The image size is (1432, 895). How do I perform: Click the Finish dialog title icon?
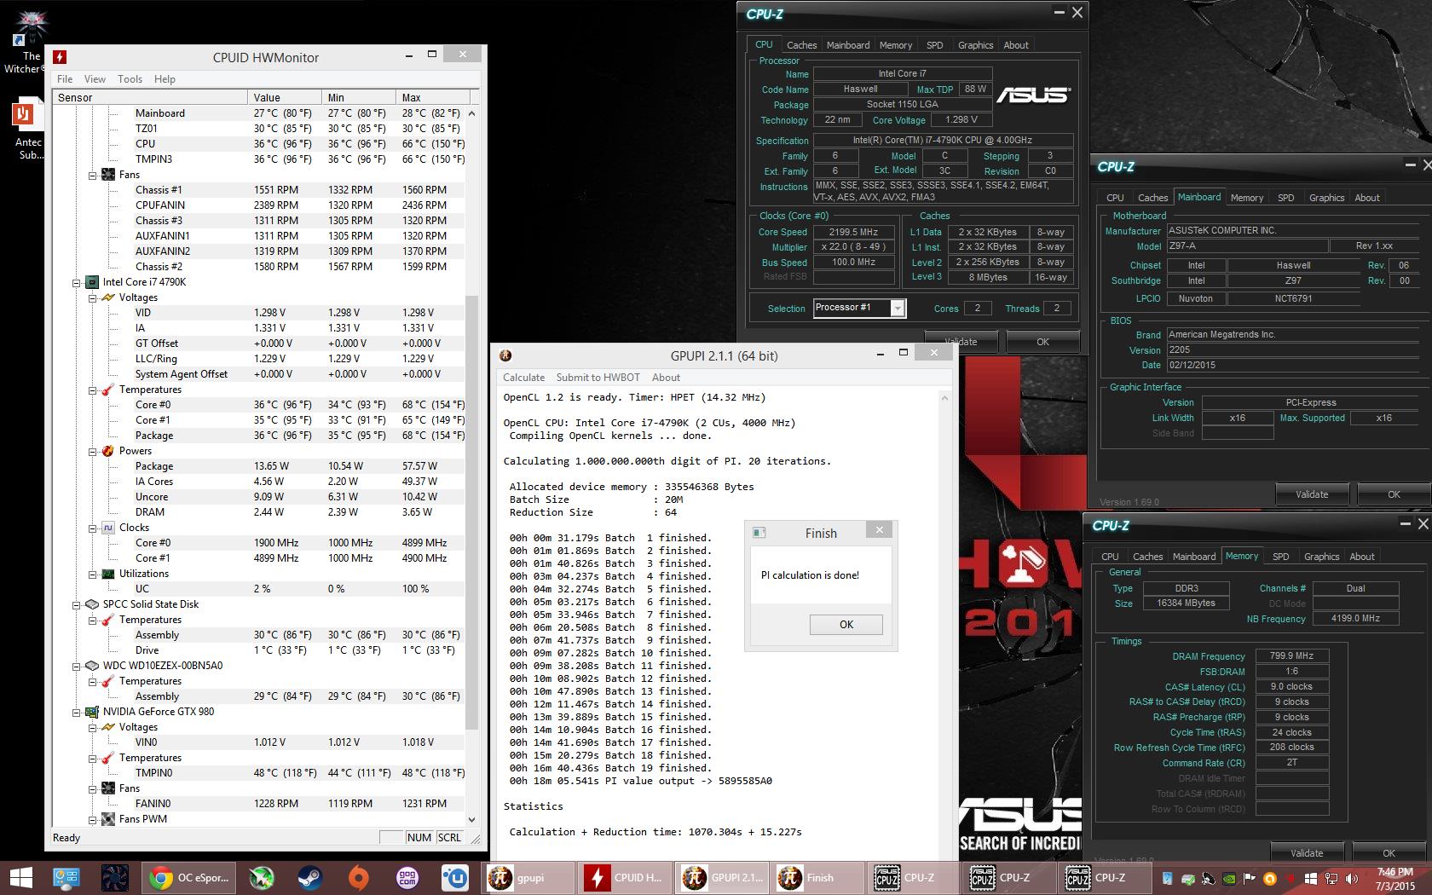tap(759, 533)
